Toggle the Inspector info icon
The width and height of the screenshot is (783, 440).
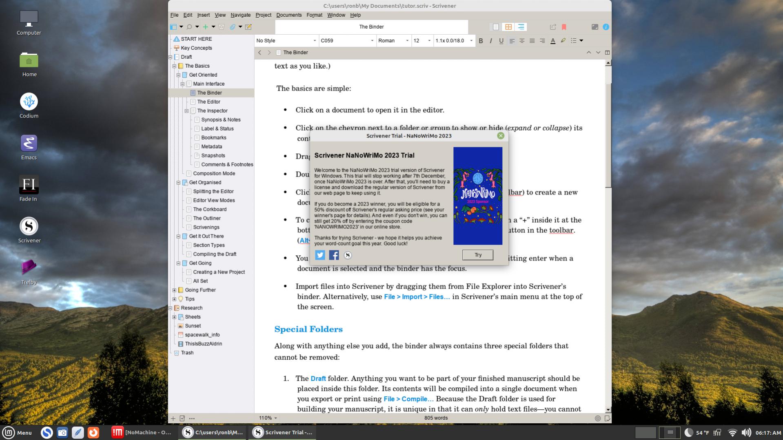coord(606,27)
